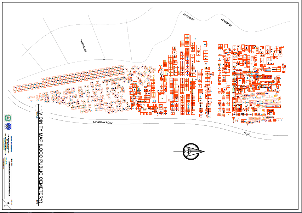
Task: Click the BARANGAY ROAD label
Action: (102, 122)
